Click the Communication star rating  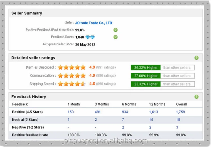[x=72, y=76]
